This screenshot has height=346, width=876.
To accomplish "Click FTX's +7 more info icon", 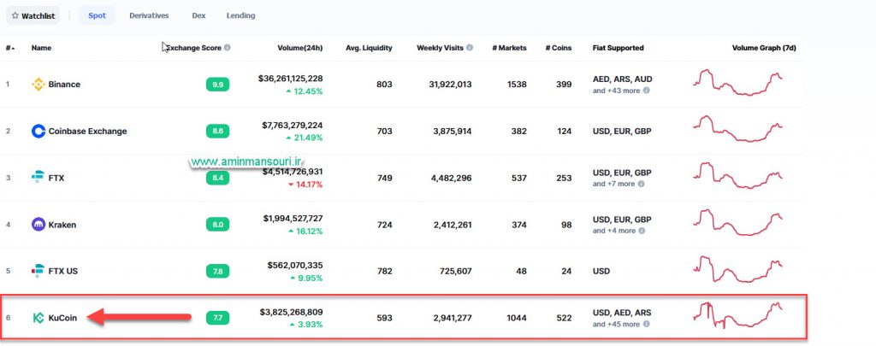I will click(x=641, y=184).
